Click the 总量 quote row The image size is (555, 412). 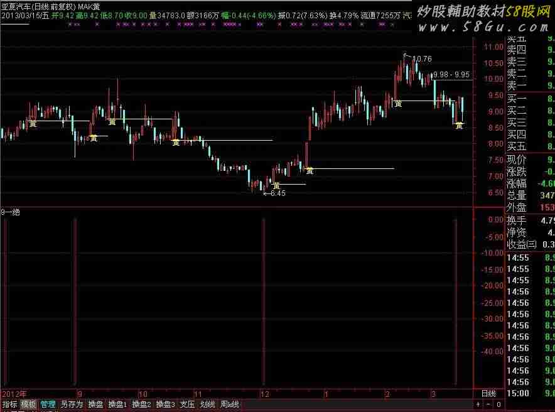(531, 195)
